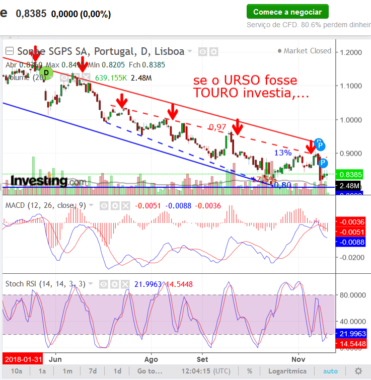Viewport: 371px width, 380px height.
Task: Select the 1a time range
Action: 42,371
